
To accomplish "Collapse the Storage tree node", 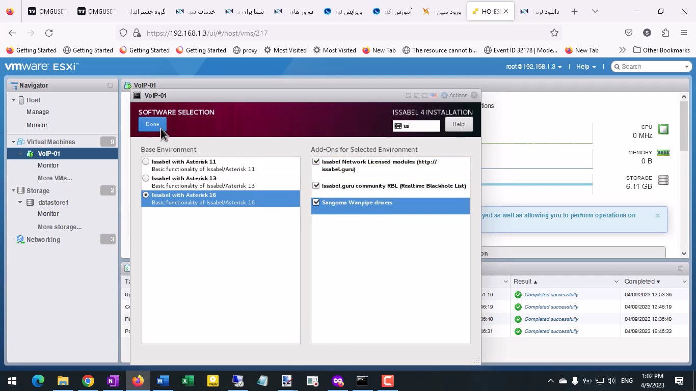I will point(14,191).
